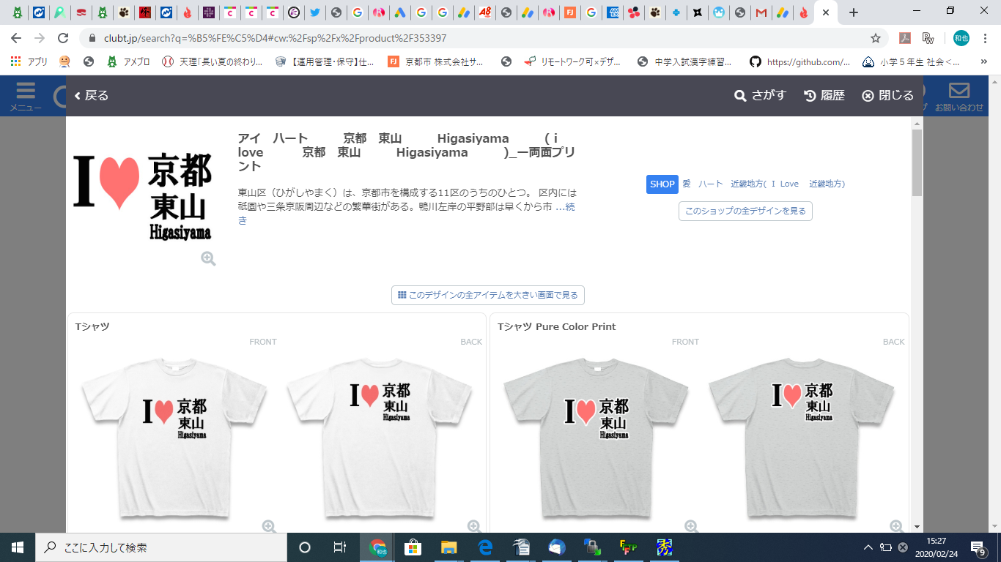Zoom the gray Pure Color Print tee magnifier

pos(690,525)
